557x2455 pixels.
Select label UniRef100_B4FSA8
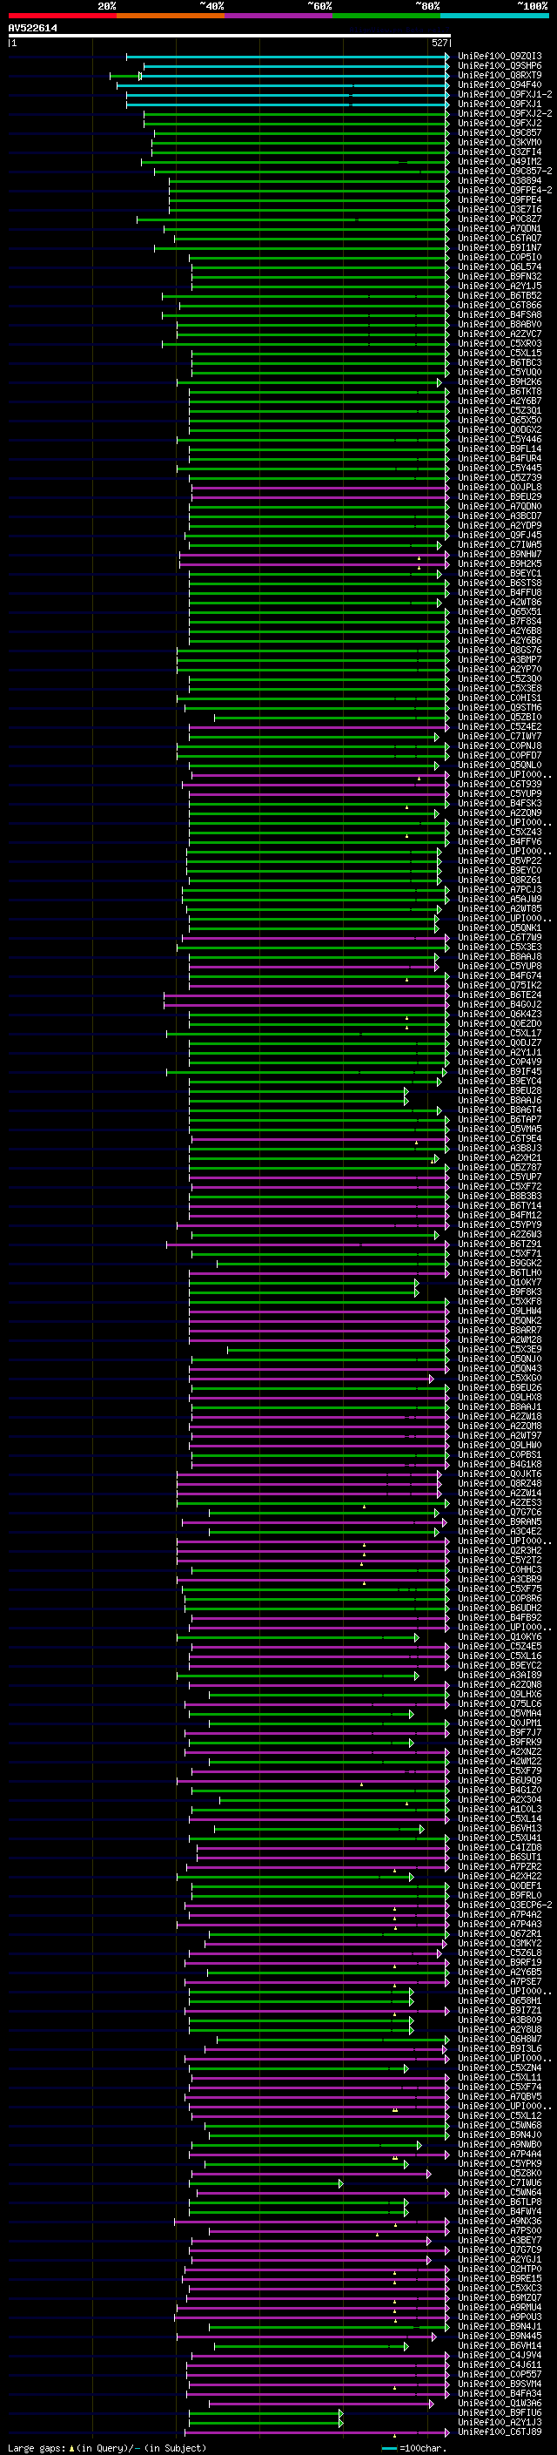pos(500,314)
